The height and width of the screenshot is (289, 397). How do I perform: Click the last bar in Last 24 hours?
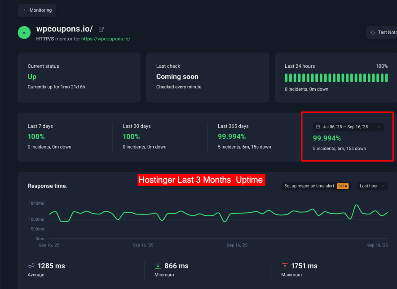pyautogui.click(x=386, y=78)
